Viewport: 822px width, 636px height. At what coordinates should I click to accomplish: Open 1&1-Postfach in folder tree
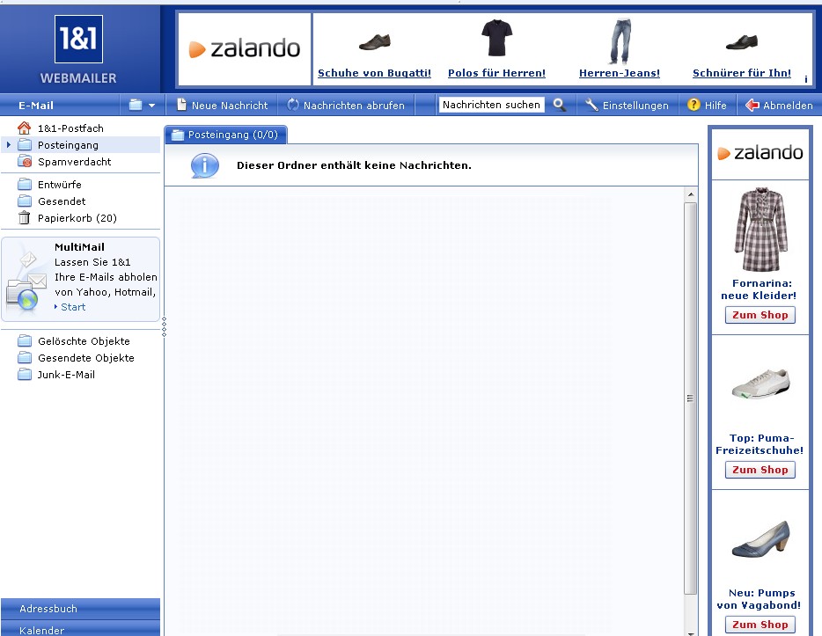(70, 128)
